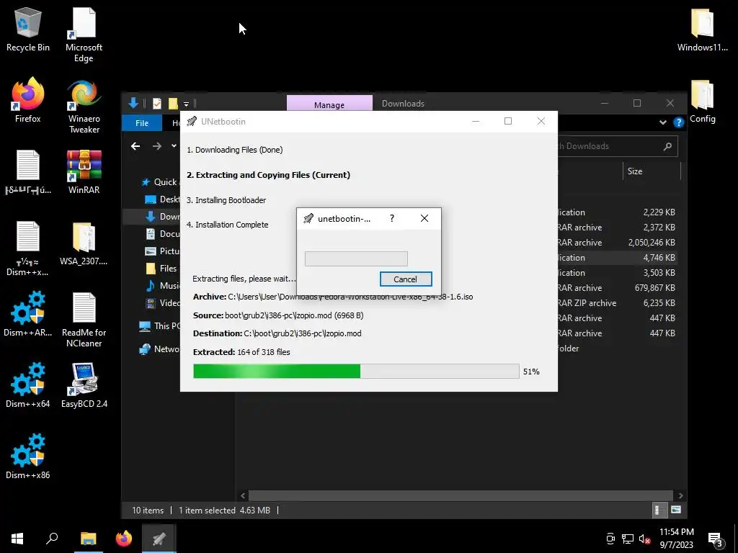Click the taskbar clock showing 11:54 PM

pos(676,539)
